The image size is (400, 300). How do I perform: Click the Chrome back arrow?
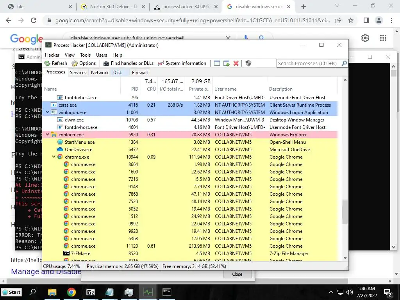click(9, 20)
